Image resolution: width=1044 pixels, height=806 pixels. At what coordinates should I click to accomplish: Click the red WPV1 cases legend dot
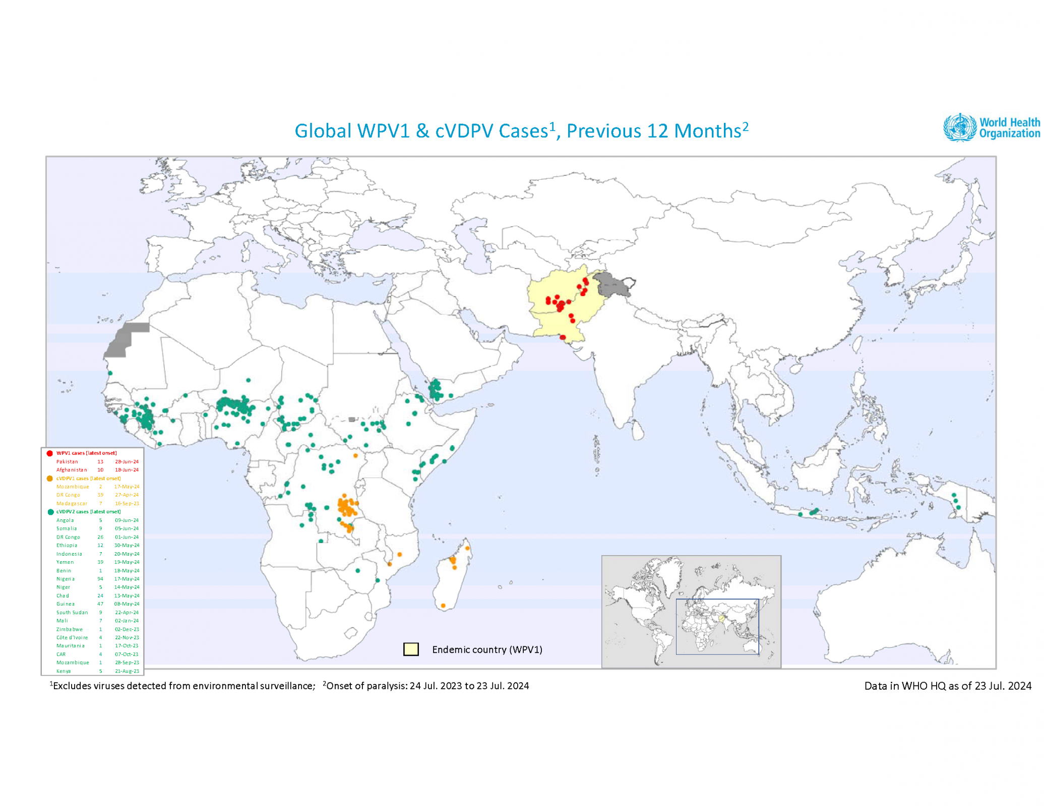tap(49, 453)
